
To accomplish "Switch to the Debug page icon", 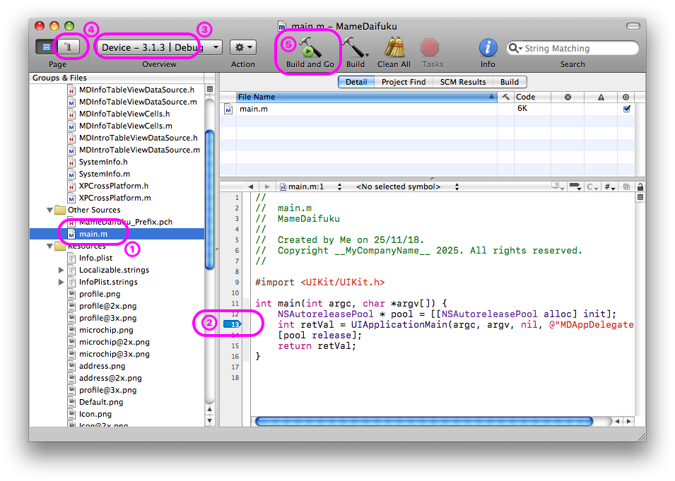I will point(69,47).
